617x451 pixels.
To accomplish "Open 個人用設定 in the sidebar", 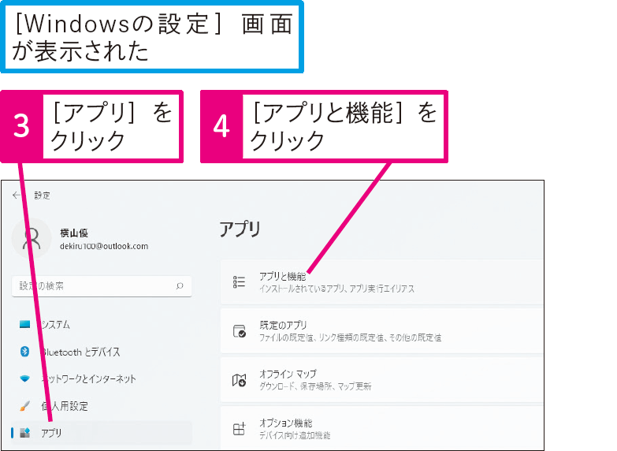I will tap(102, 406).
